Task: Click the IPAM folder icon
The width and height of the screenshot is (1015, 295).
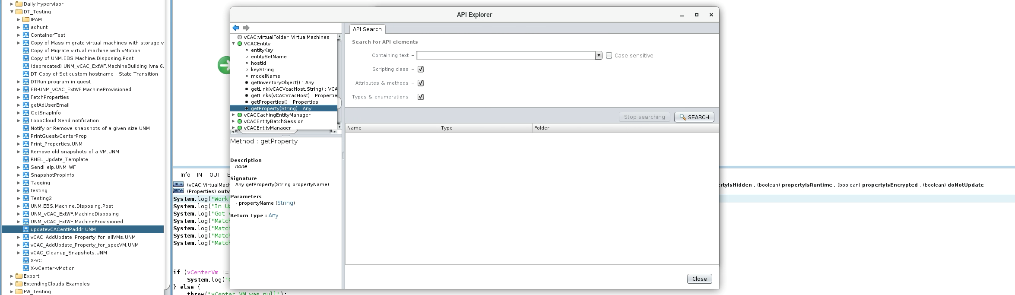Action: point(25,19)
